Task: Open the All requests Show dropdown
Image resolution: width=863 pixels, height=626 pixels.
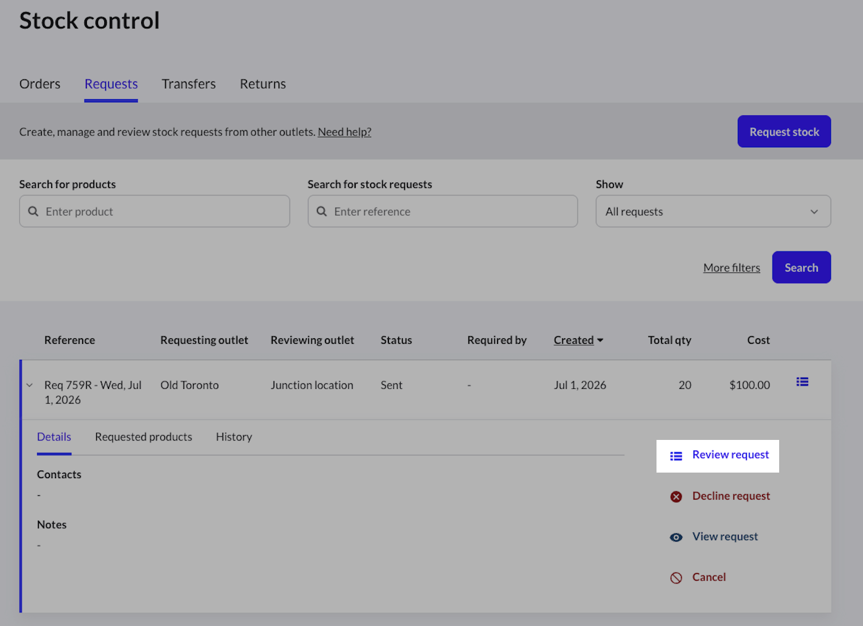Action: click(713, 211)
